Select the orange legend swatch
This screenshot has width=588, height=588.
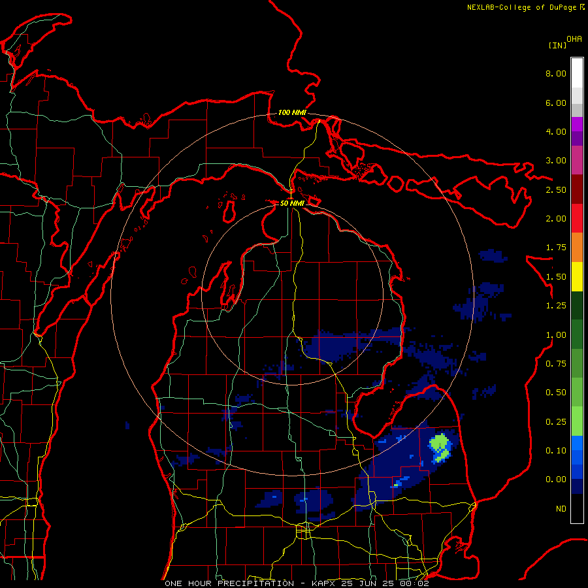tap(577, 248)
